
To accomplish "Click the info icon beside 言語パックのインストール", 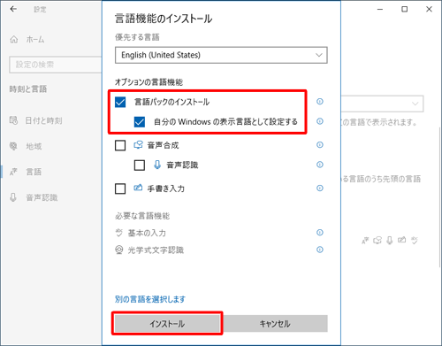I will 320,102.
